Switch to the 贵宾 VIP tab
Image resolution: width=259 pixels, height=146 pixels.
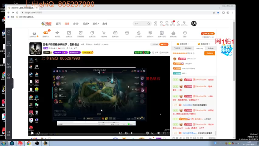(x=199, y=48)
